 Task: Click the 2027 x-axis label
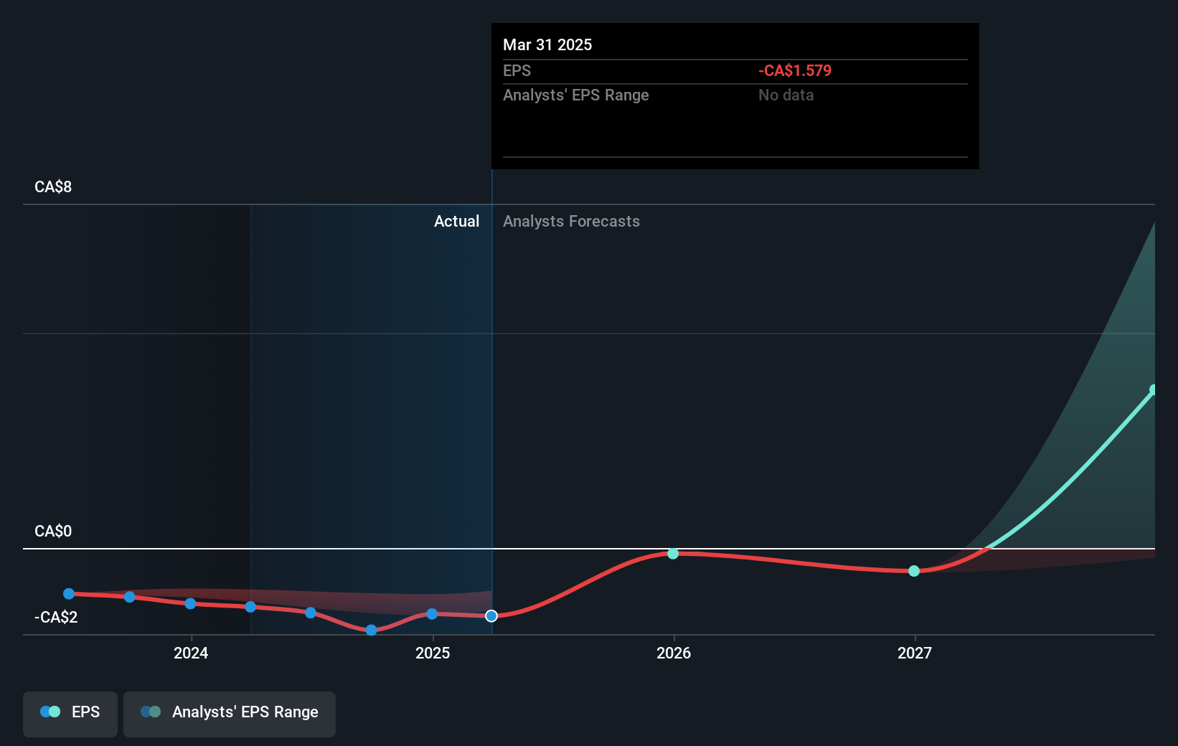(x=915, y=653)
